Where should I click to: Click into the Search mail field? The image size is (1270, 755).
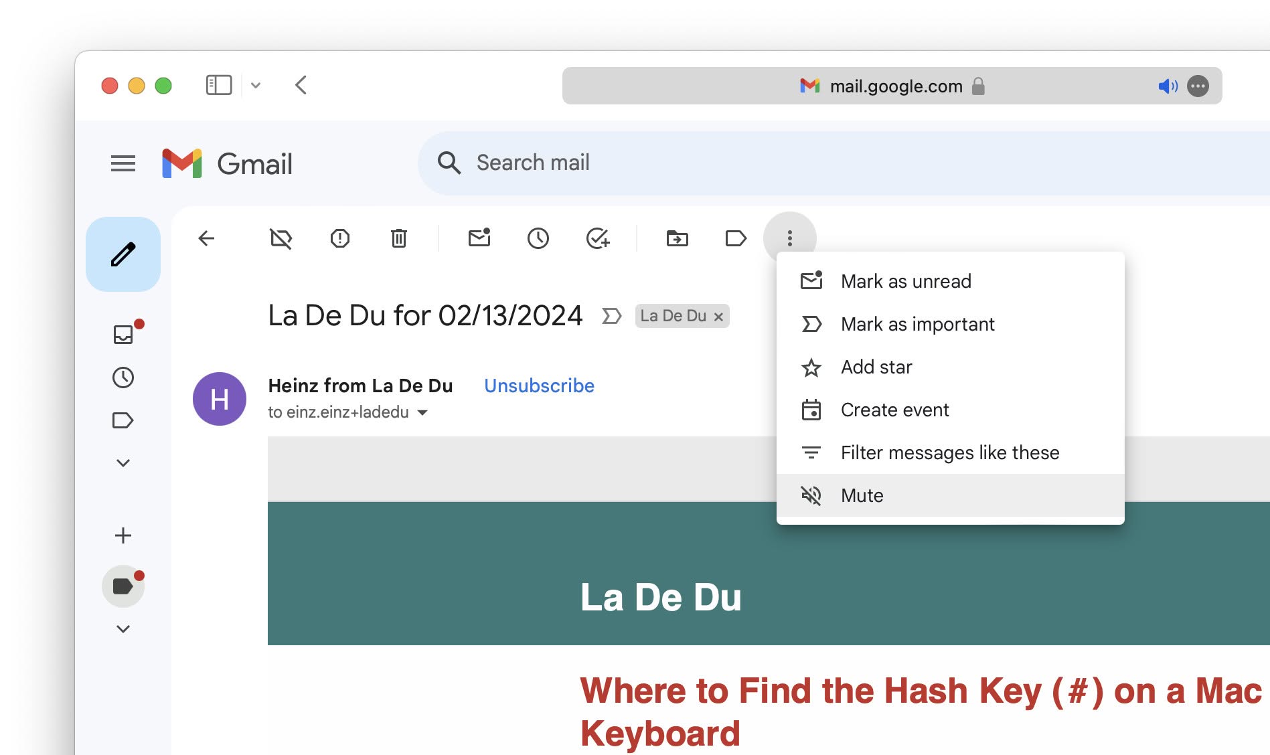click(844, 163)
